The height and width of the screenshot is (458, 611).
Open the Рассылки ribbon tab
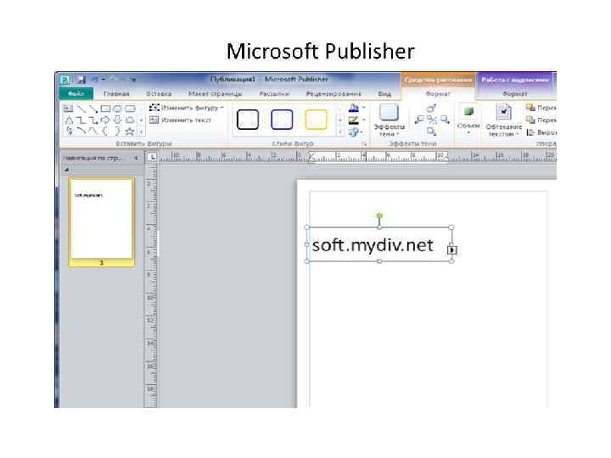[x=274, y=94]
